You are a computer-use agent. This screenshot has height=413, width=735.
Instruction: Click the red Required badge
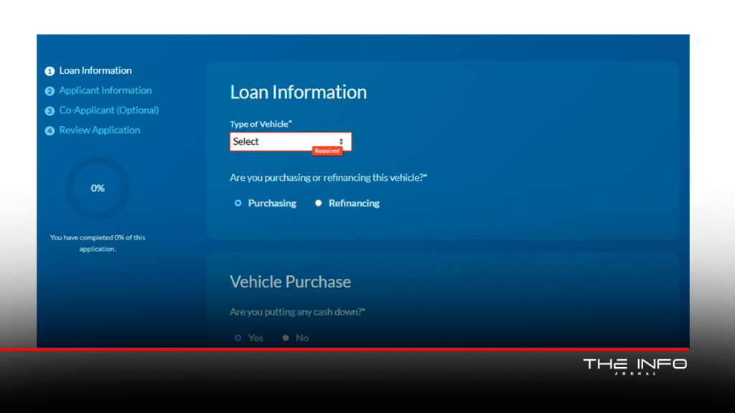(x=327, y=151)
